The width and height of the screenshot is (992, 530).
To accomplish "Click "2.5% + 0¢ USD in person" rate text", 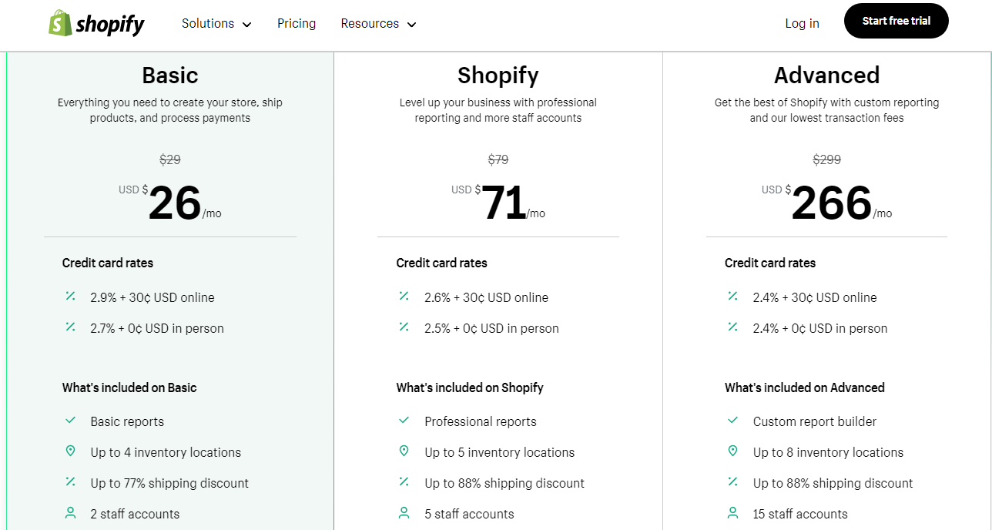I will tap(491, 328).
